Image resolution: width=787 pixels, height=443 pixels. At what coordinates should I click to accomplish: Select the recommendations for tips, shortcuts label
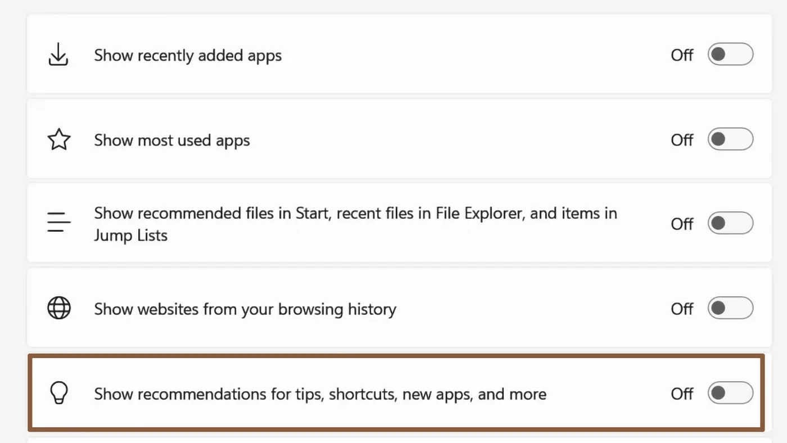[x=320, y=394]
